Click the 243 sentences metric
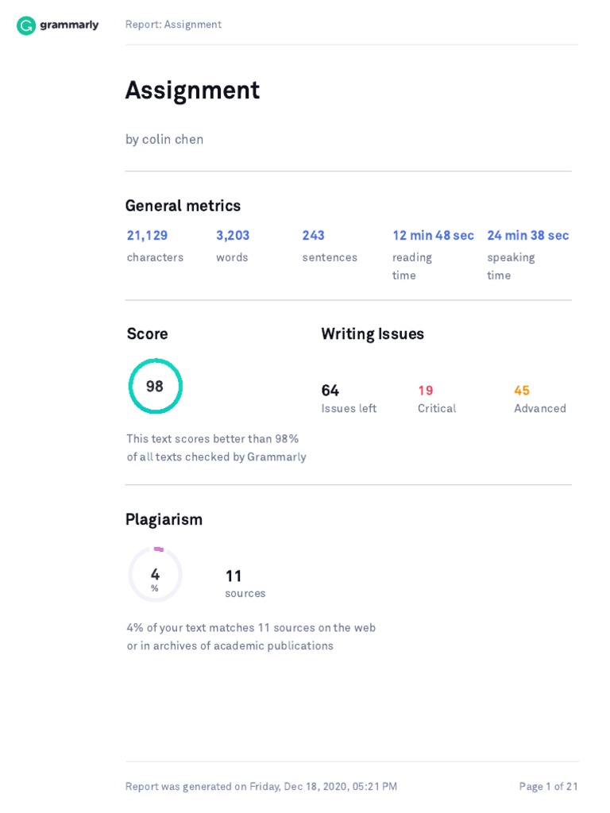 (313, 236)
